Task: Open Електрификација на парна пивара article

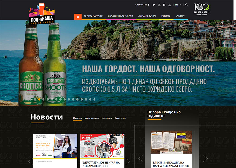Action: 171,164
